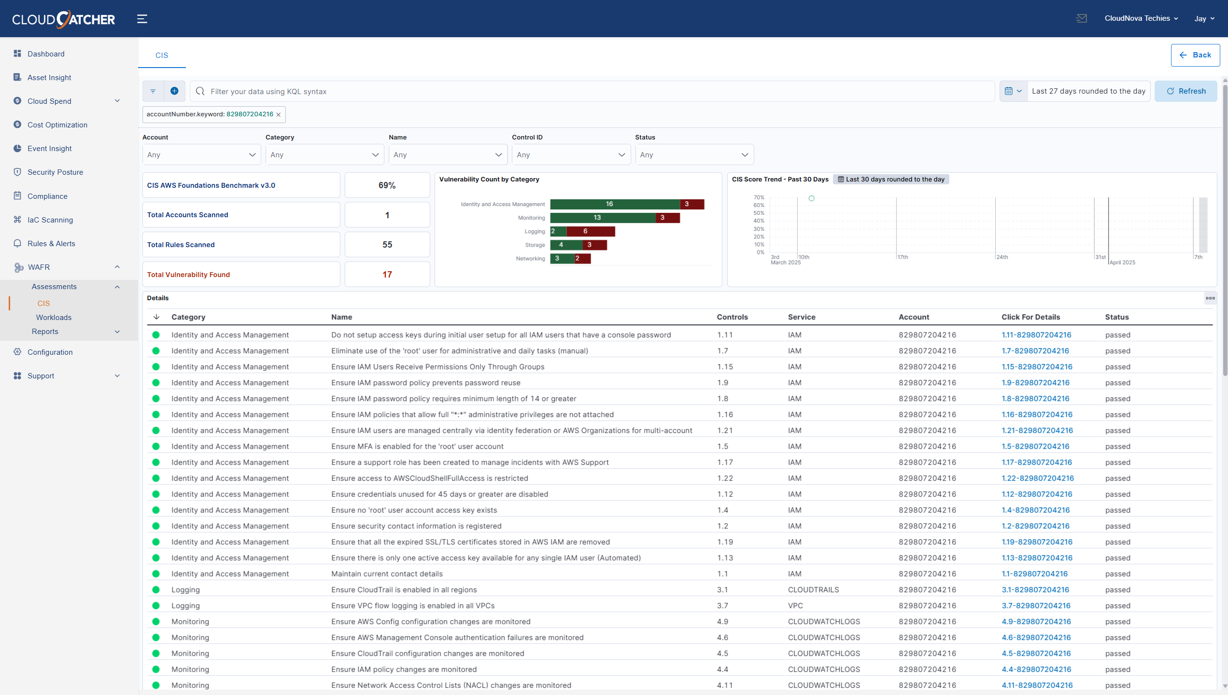The image size is (1228, 695).
Task: Click the Category column header
Action: [188, 317]
